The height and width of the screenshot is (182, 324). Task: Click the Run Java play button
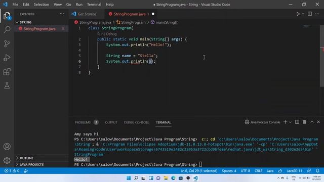click(x=298, y=14)
